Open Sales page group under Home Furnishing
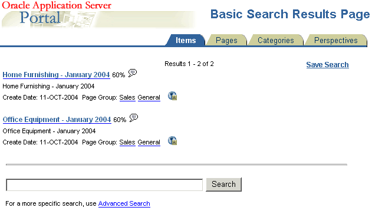372x214 pixels. tap(127, 97)
